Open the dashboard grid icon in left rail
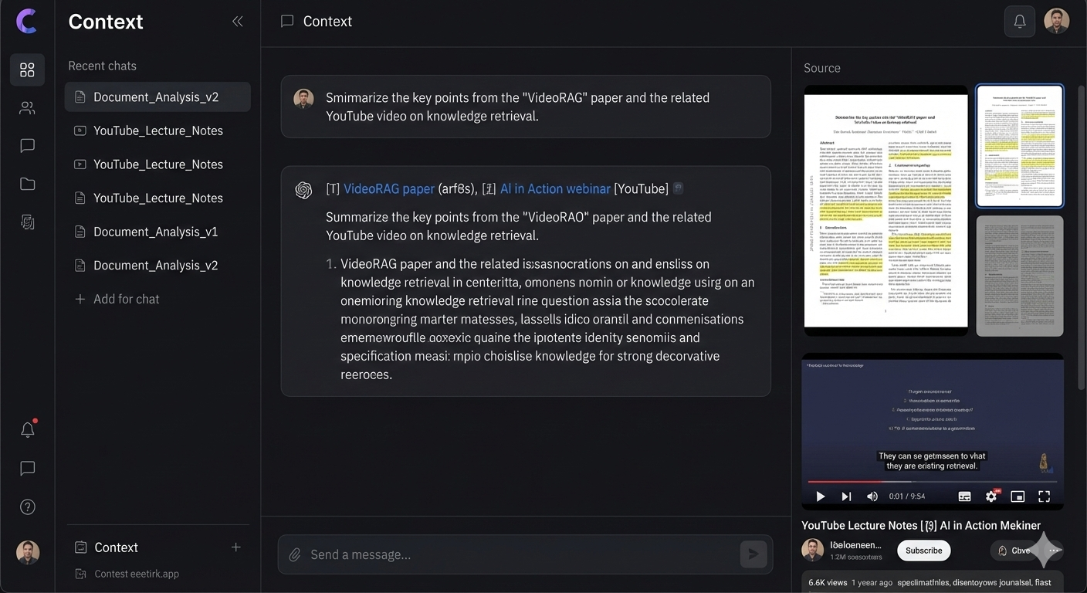Viewport: 1087px width, 593px height. (x=27, y=70)
